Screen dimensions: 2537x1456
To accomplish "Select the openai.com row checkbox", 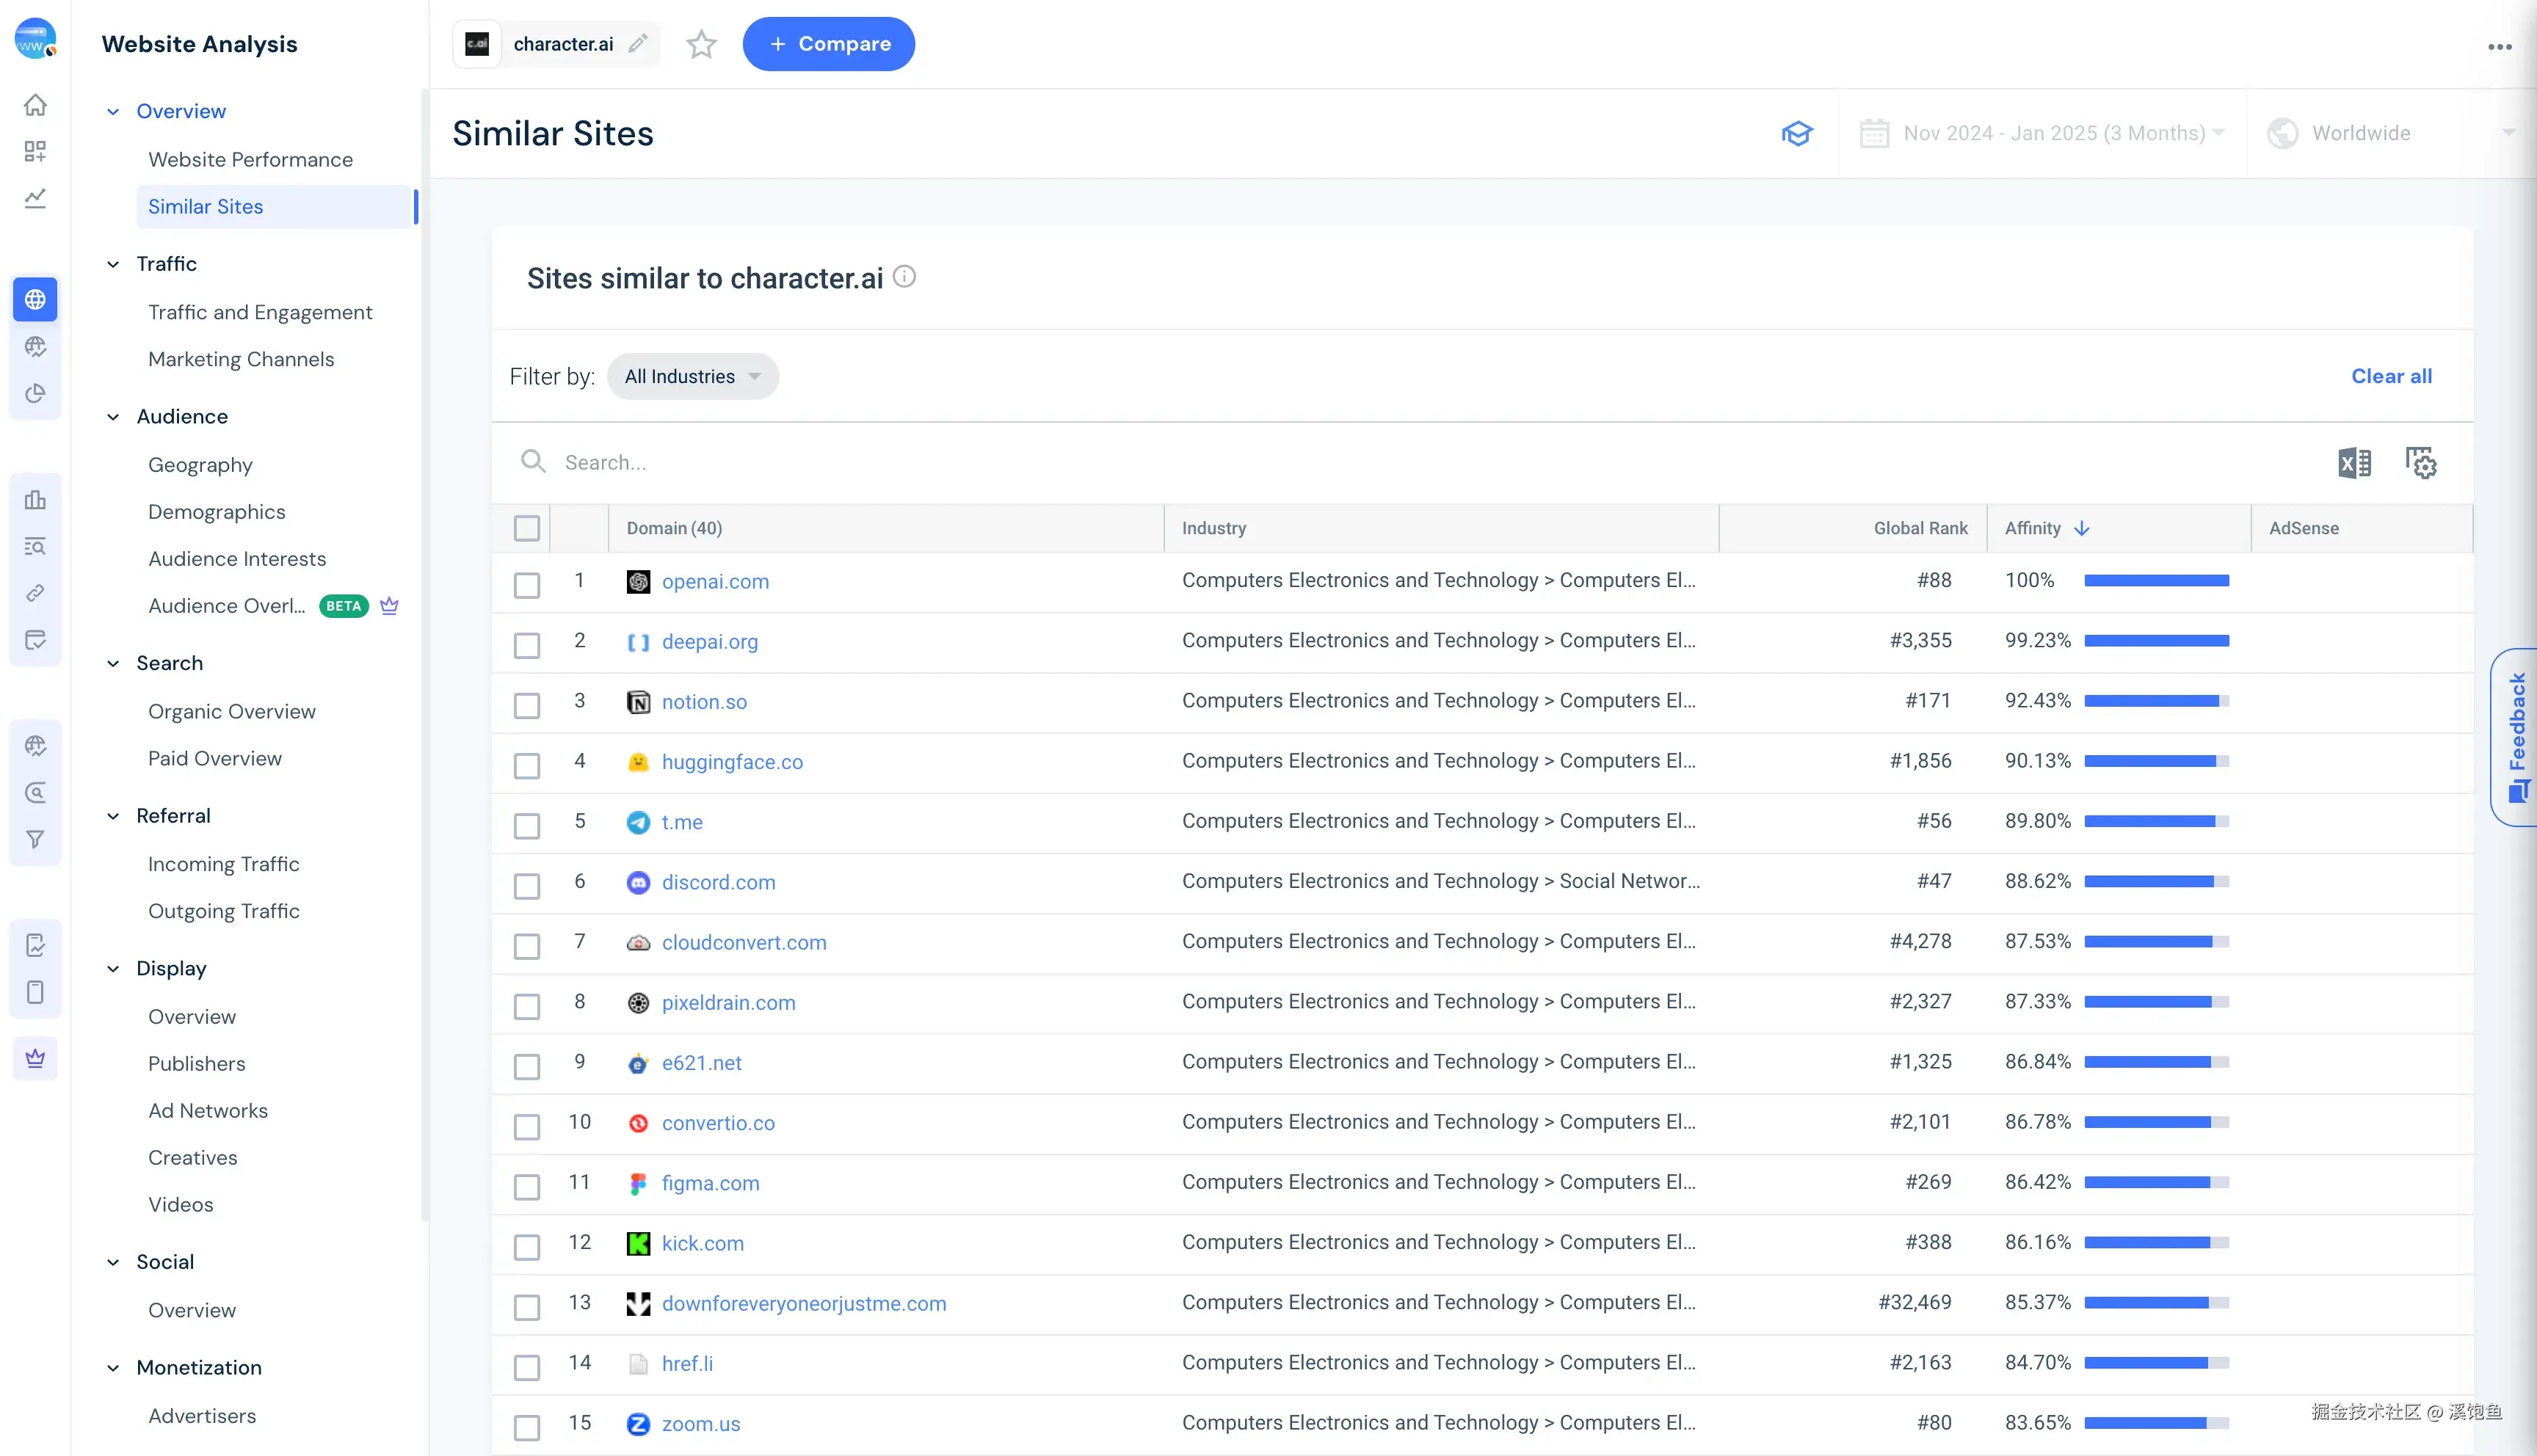I will click(527, 584).
